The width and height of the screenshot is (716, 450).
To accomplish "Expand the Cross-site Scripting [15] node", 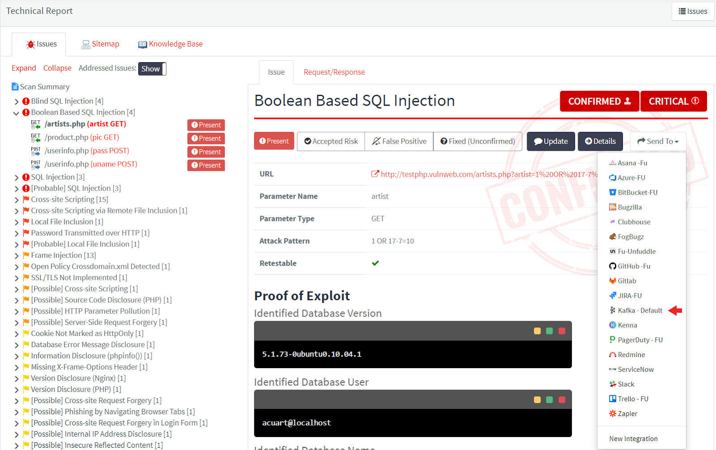I will click(x=17, y=200).
